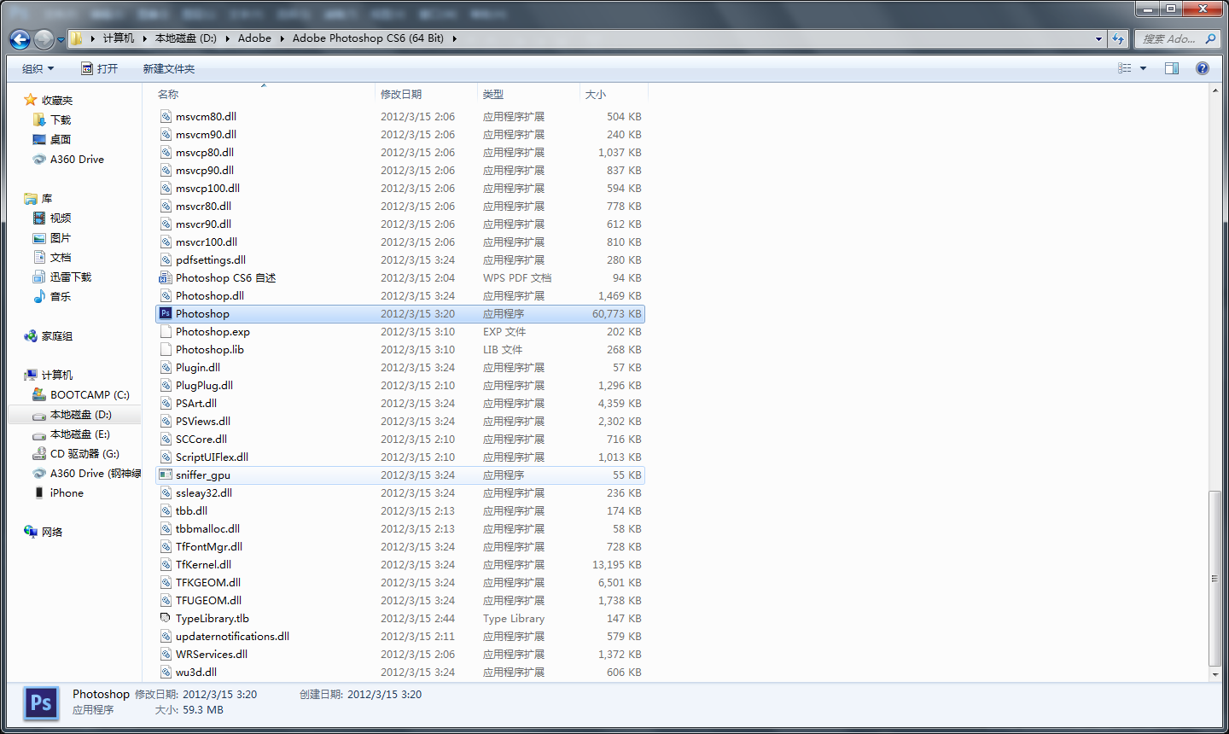1229x734 pixels.
Task: Open 视频 videos library
Action: point(52,218)
